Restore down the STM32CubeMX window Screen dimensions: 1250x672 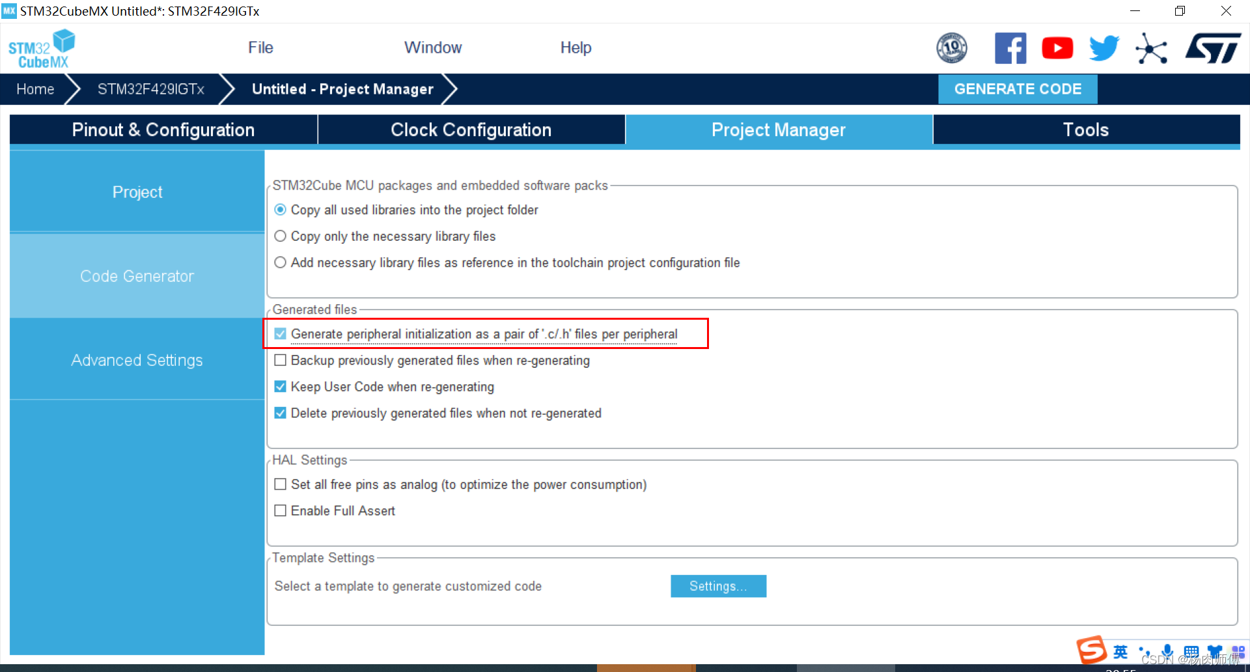tap(1180, 11)
